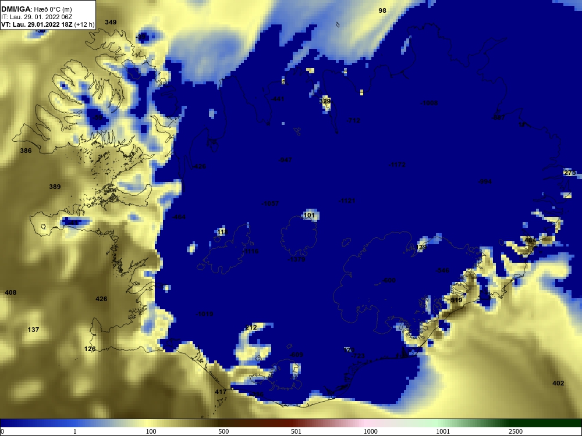Click the map value 126
Viewport: 582px width, 436px height.
(x=90, y=349)
